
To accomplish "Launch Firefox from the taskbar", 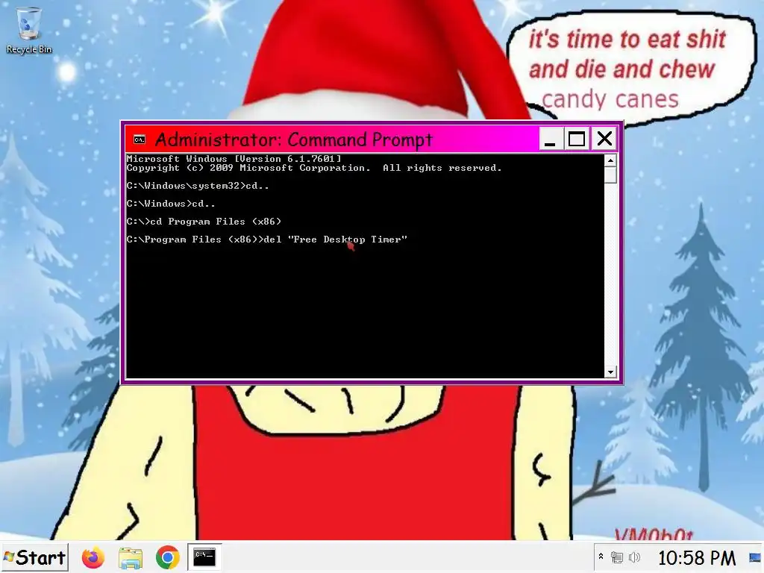I will (93, 557).
